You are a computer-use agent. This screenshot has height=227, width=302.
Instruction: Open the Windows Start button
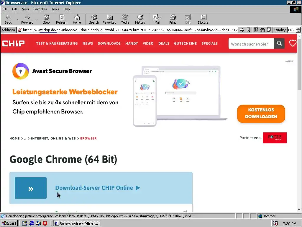click(x=9, y=223)
